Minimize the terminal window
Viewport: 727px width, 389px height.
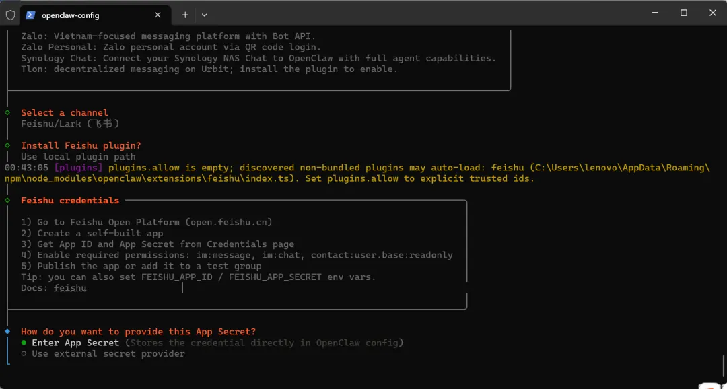click(x=654, y=13)
